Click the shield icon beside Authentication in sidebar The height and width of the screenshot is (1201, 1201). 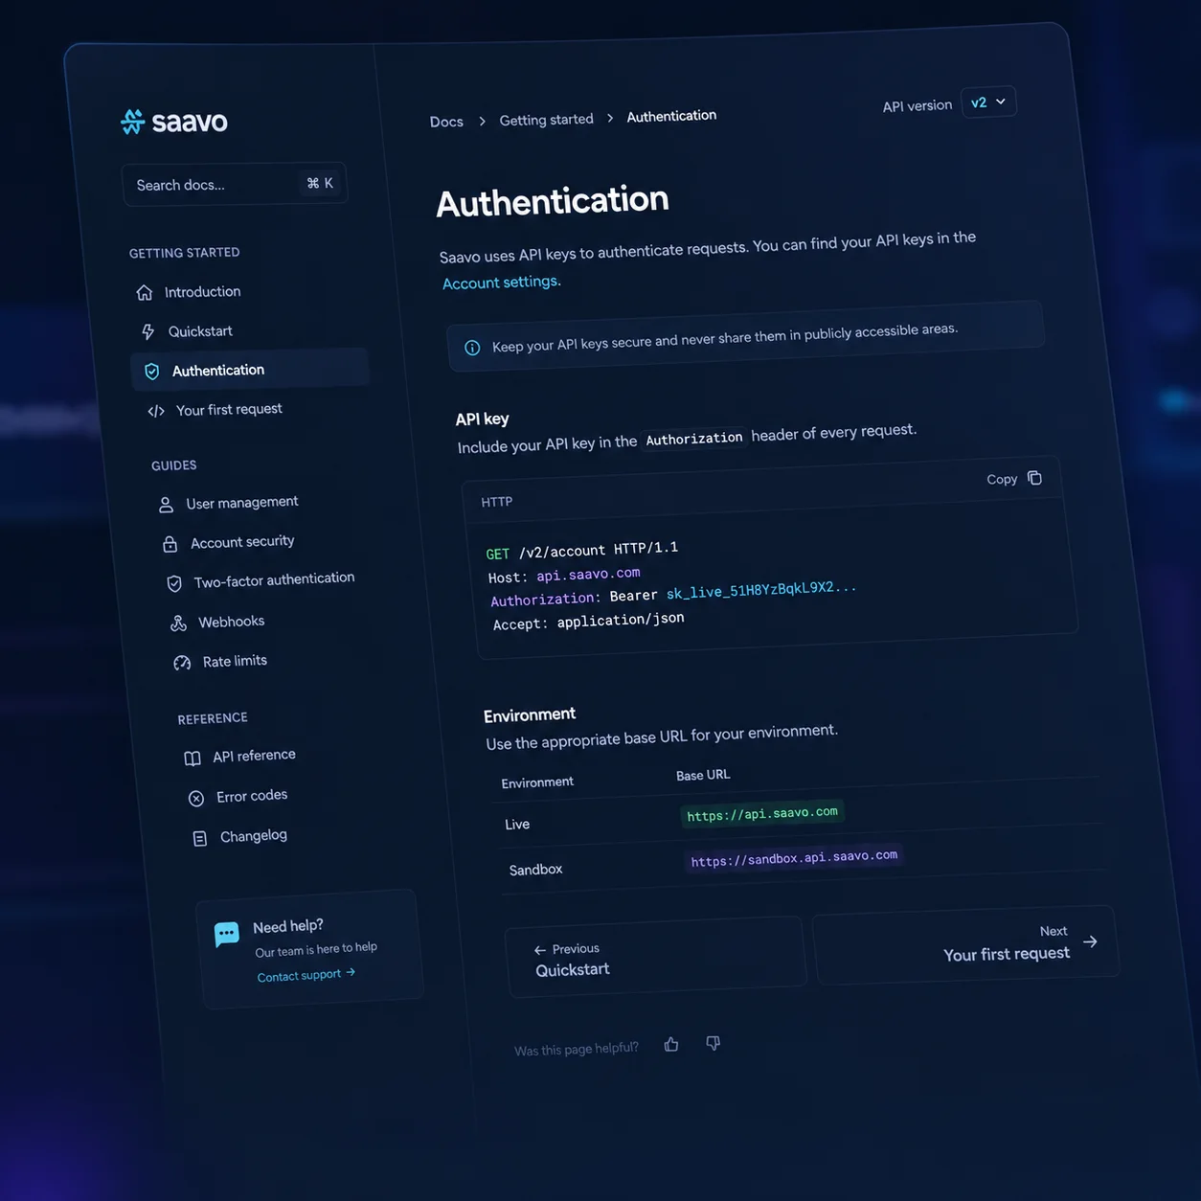151,372
